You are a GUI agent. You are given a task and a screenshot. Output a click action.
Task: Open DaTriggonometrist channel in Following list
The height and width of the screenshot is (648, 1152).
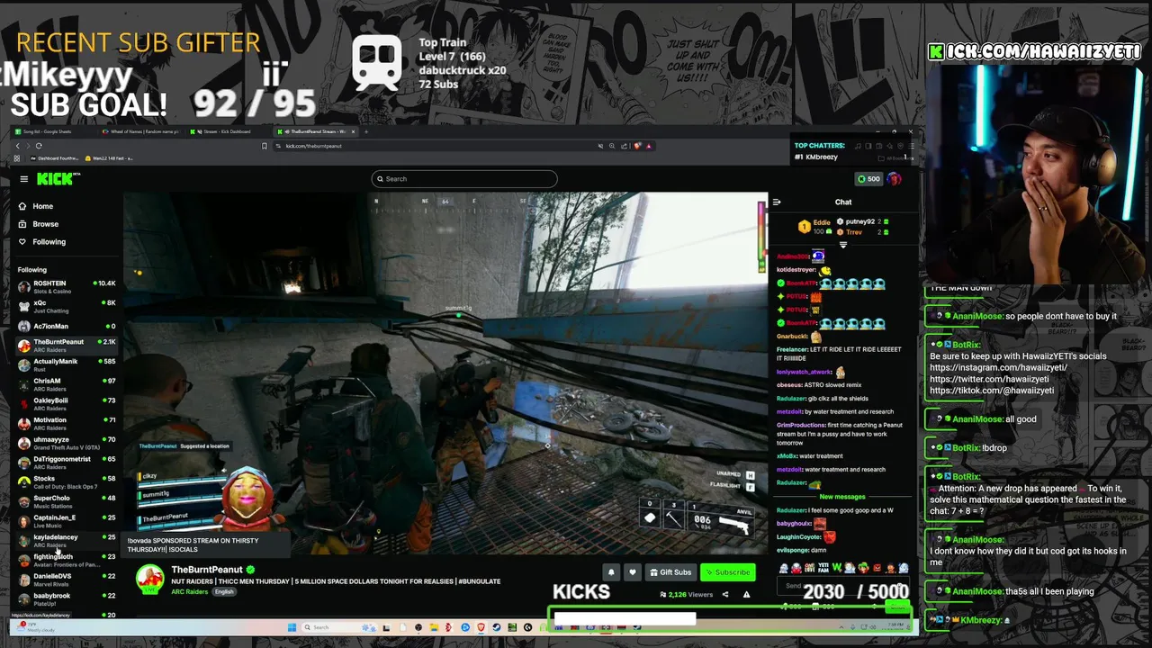click(67, 462)
